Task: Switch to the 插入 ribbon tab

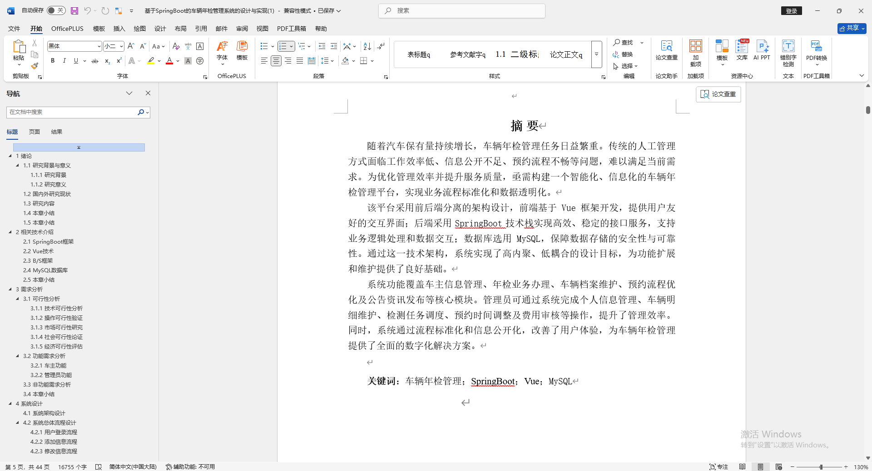Action: coord(119,28)
